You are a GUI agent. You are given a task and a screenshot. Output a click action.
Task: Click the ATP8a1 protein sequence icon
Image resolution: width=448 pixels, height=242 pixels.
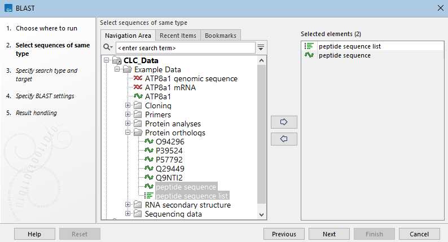coord(138,96)
